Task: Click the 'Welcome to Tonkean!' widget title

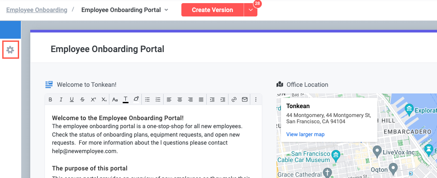Action: click(x=87, y=85)
